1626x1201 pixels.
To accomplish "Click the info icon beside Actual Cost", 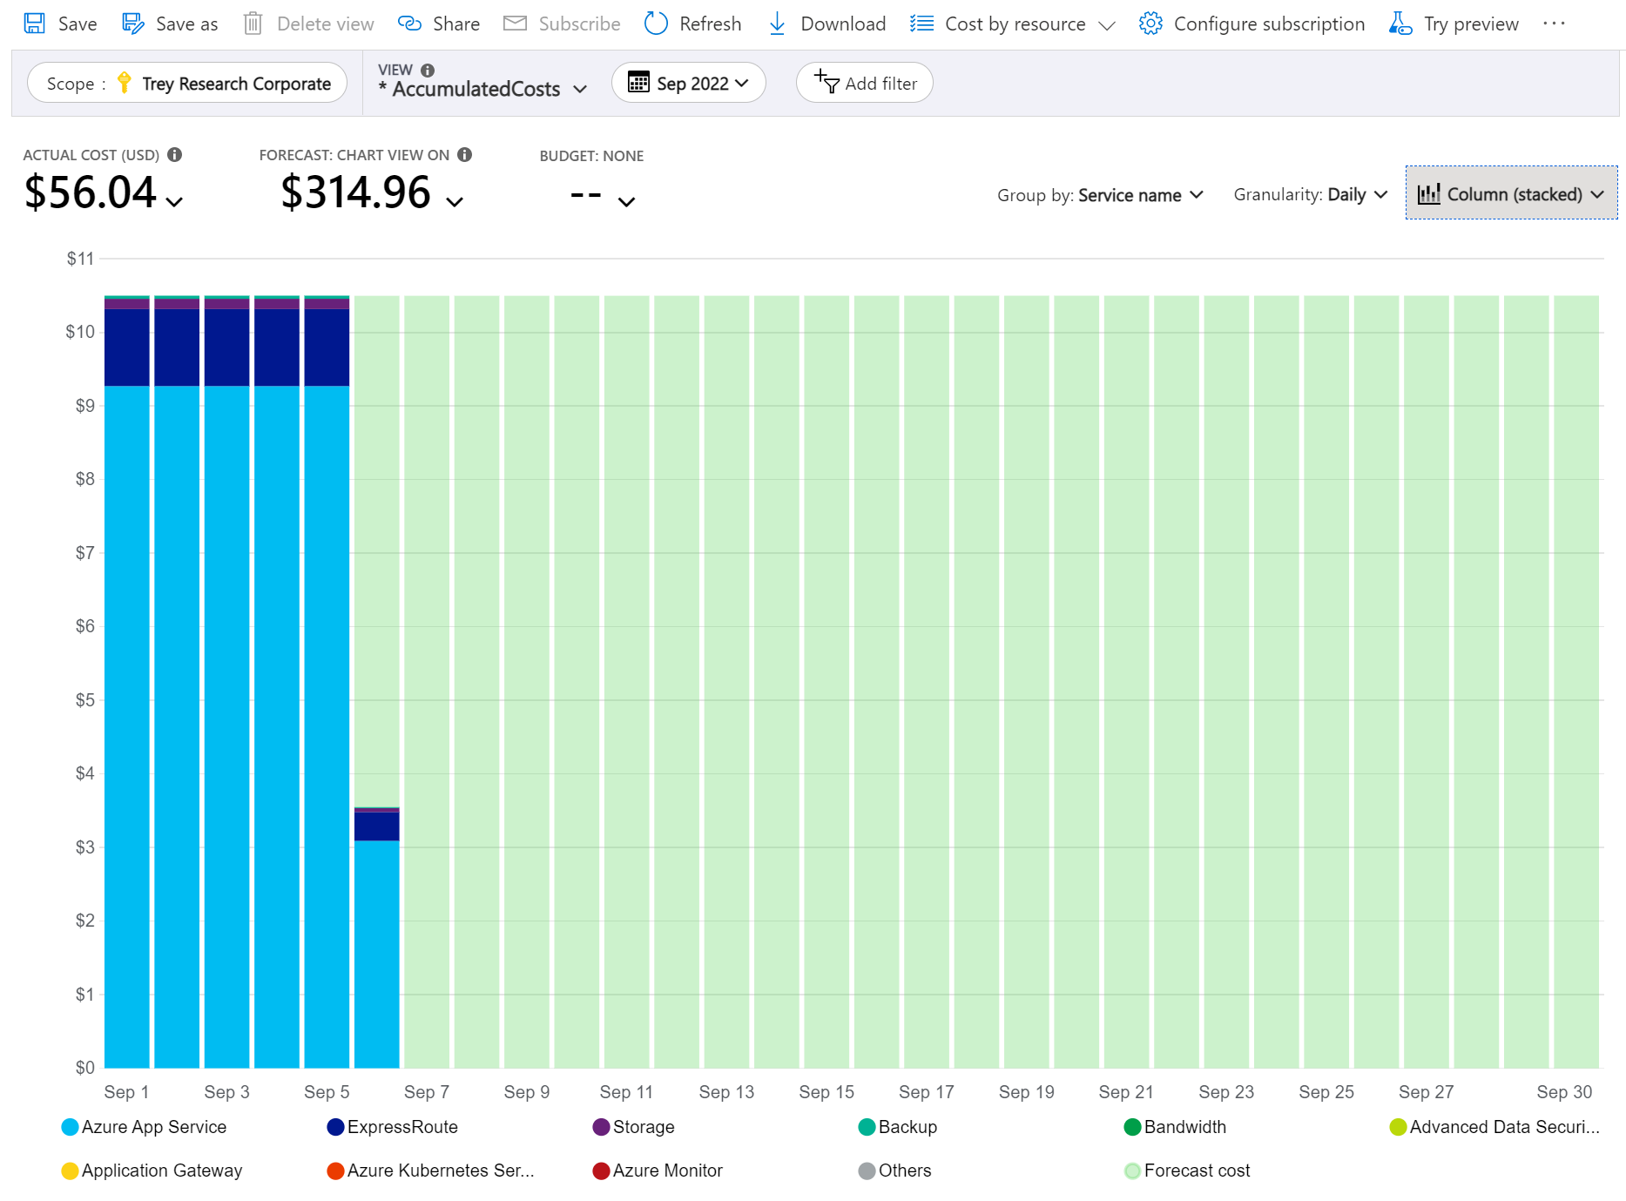I will (175, 154).
